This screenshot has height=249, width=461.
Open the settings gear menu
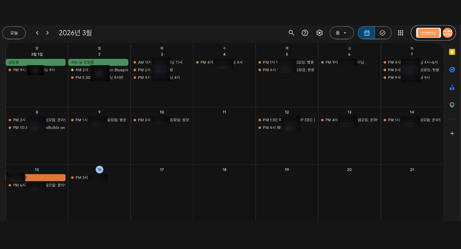(319, 33)
